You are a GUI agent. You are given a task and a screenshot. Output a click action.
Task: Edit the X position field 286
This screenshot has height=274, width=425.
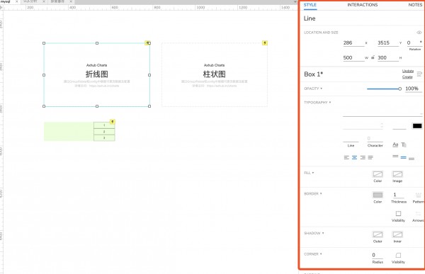[353, 42]
